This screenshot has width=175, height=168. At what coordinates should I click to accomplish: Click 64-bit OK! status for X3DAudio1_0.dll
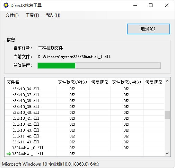[x=126, y=148]
